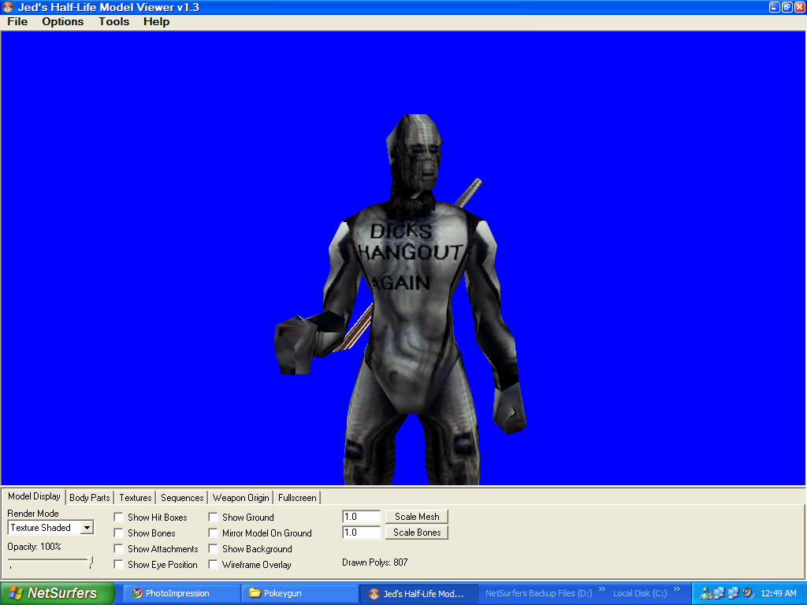Click the Pokeygun folder icon in the taskbar
This screenshot has width=807, height=605.
[x=255, y=593]
